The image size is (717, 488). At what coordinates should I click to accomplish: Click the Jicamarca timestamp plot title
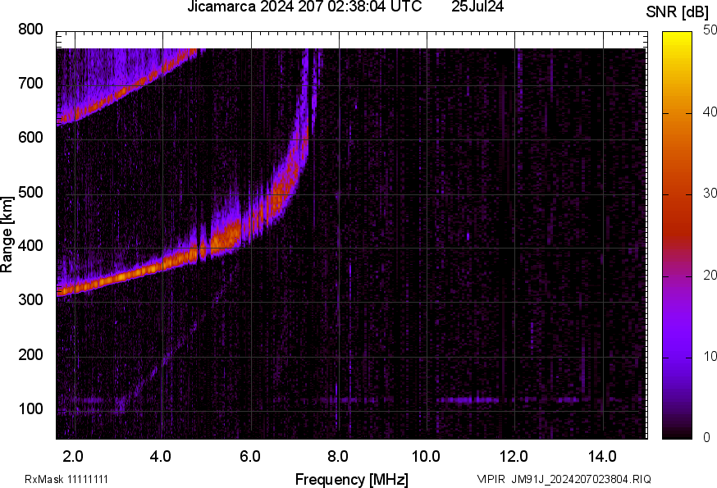[x=304, y=7]
